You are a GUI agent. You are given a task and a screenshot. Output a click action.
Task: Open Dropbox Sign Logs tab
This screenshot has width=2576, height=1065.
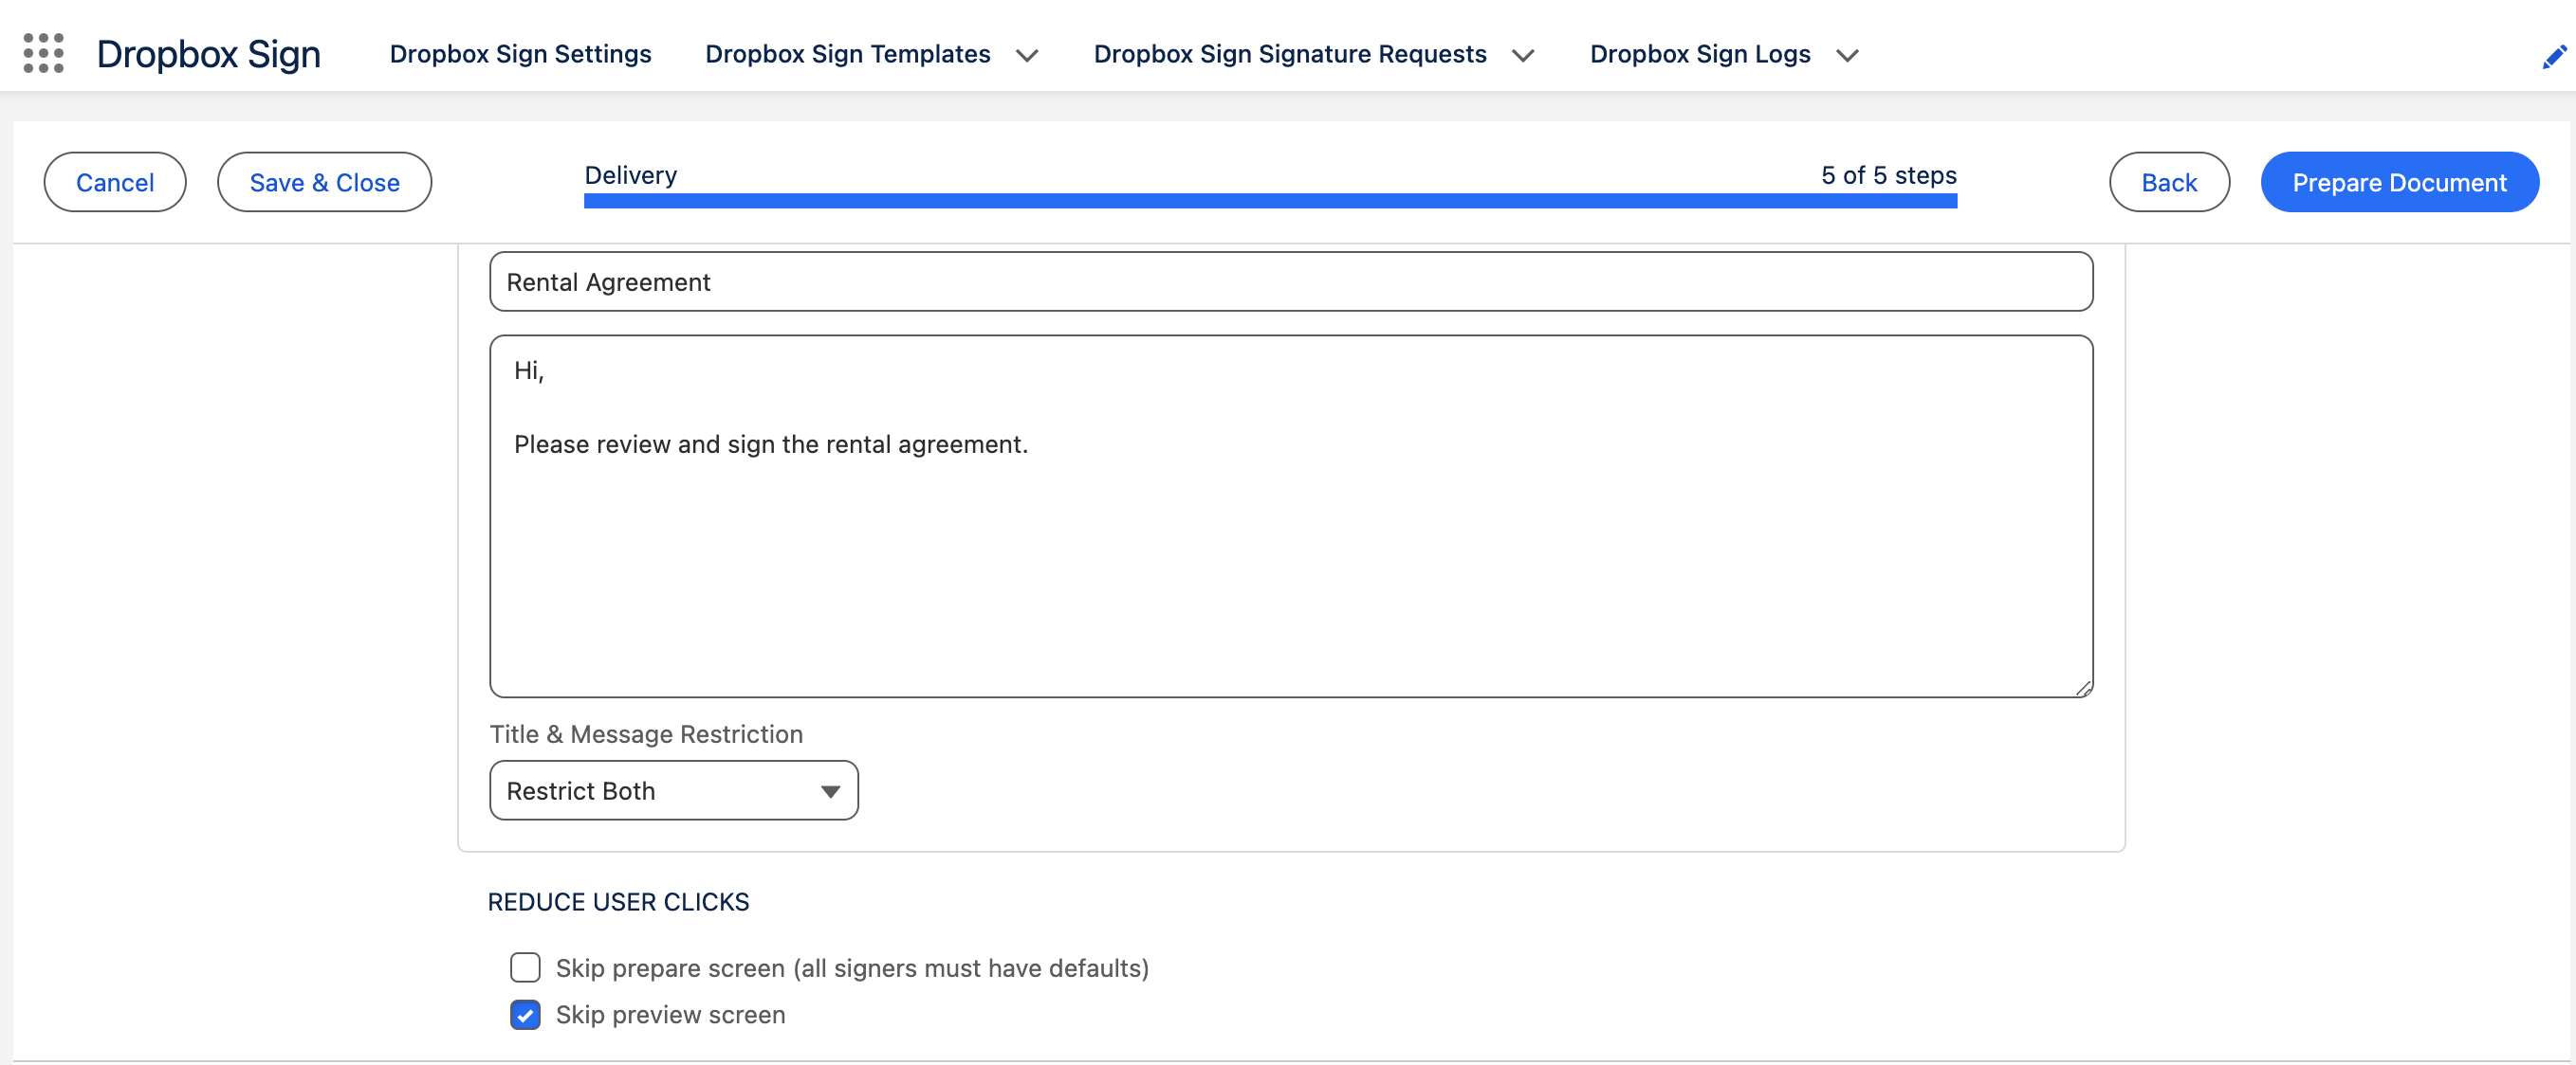(1699, 54)
